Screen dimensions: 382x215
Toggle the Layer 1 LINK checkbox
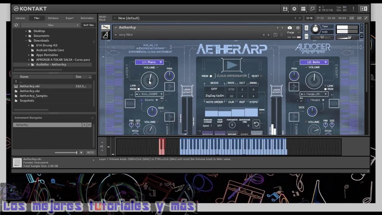138,86
